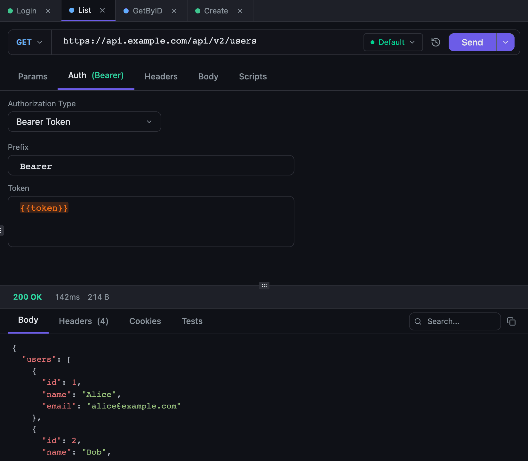This screenshot has width=528, height=461.
Task: Show the response Body tab
Action: point(28,320)
